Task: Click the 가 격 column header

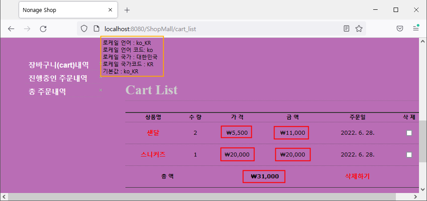Action: pyautogui.click(x=237, y=117)
